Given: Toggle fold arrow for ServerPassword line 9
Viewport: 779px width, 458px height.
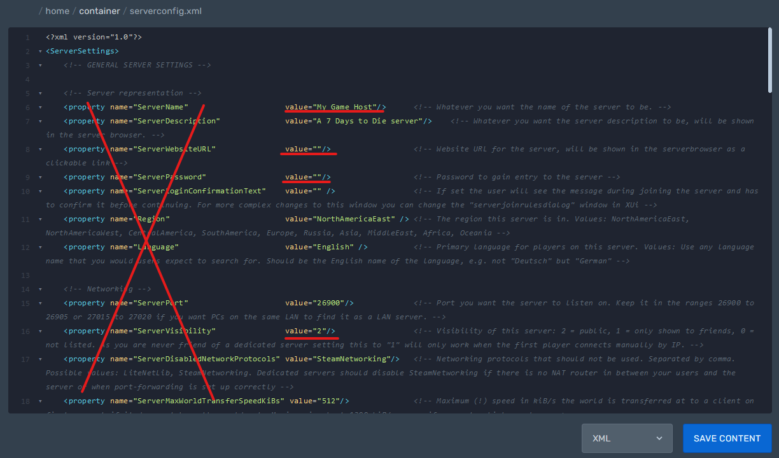Looking at the screenshot, I should [x=40, y=177].
